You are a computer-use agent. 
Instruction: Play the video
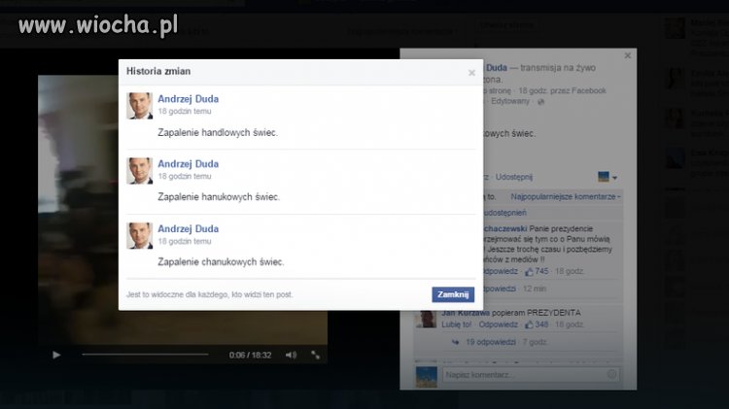(56, 356)
